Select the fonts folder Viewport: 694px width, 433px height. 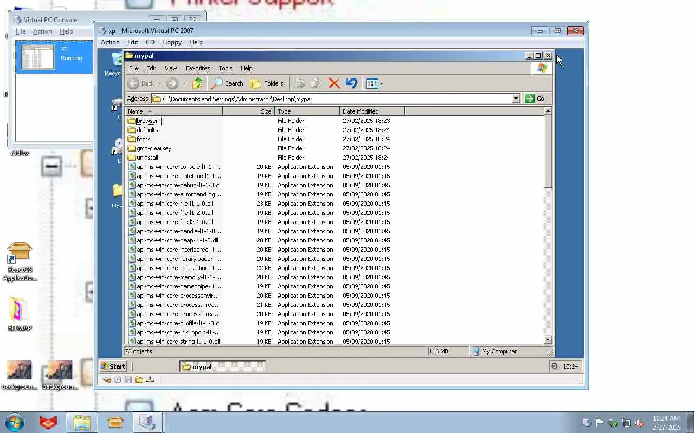pos(139,139)
